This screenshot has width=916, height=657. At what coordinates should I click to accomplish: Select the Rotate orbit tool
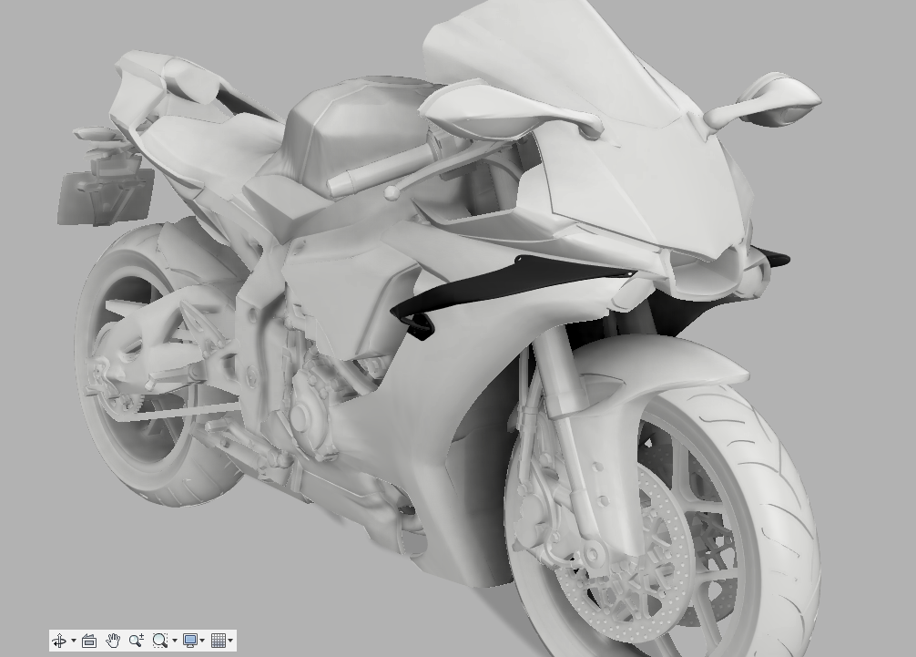59,640
